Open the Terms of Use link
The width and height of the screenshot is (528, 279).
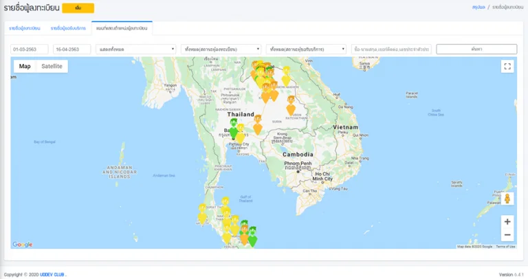(x=505, y=247)
